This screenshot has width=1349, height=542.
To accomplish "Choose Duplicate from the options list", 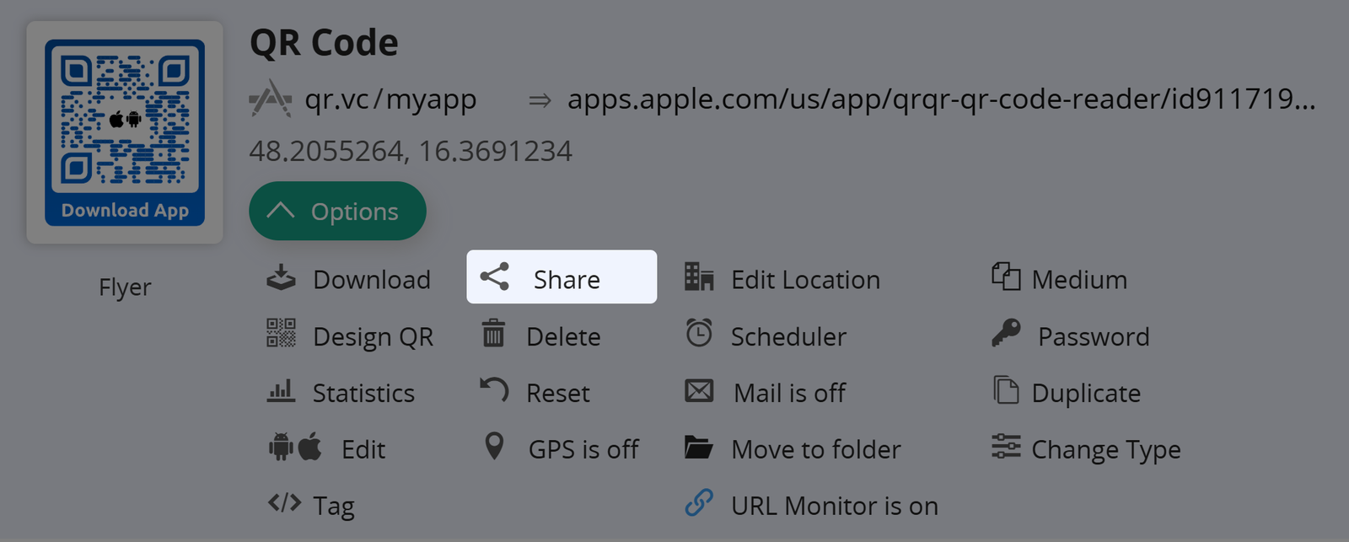I will pos(1085,393).
